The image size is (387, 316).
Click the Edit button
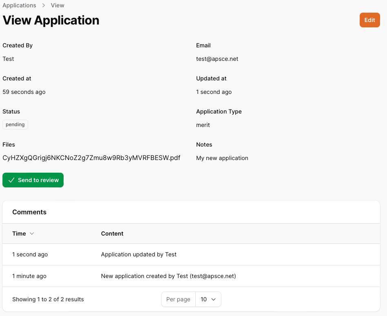(369, 20)
